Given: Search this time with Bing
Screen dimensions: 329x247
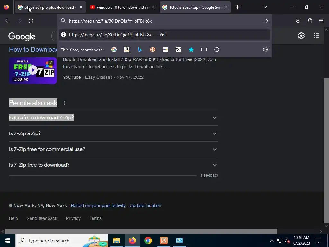Looking at the screenshot, I should pyautogui.click(x=140, y=50).
